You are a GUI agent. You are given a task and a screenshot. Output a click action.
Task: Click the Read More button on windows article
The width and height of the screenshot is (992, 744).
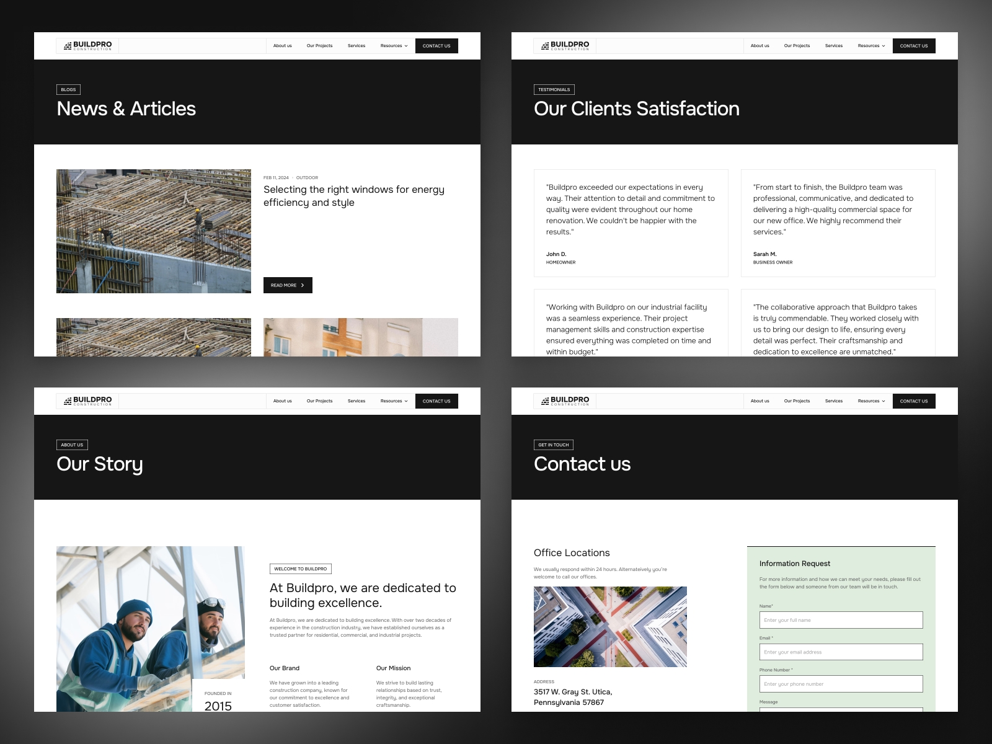point(288,285)
